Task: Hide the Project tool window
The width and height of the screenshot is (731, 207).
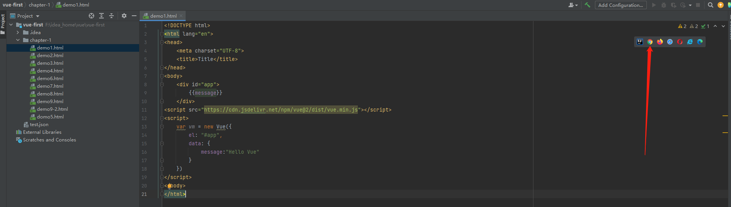Action: 134,16
